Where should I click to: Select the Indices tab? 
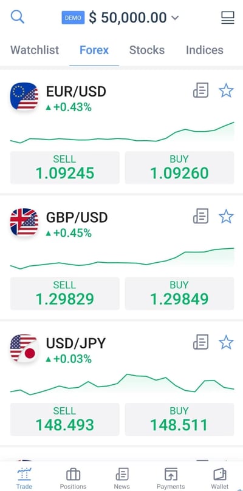[x=205, y=50]
